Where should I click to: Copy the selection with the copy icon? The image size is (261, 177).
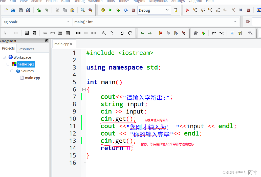(x=65, y=10)
